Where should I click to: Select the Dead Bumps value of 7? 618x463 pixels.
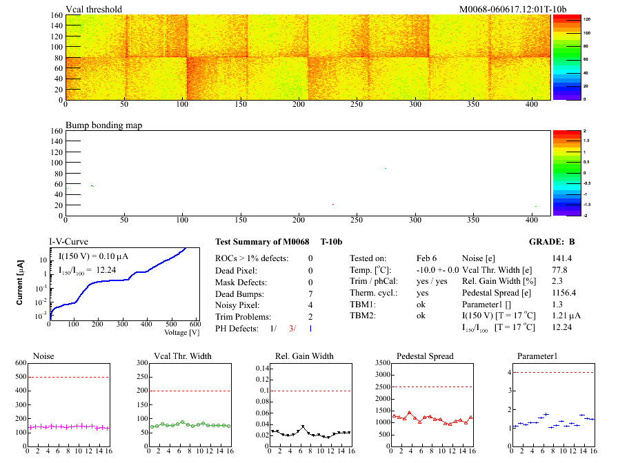[310, 294]
